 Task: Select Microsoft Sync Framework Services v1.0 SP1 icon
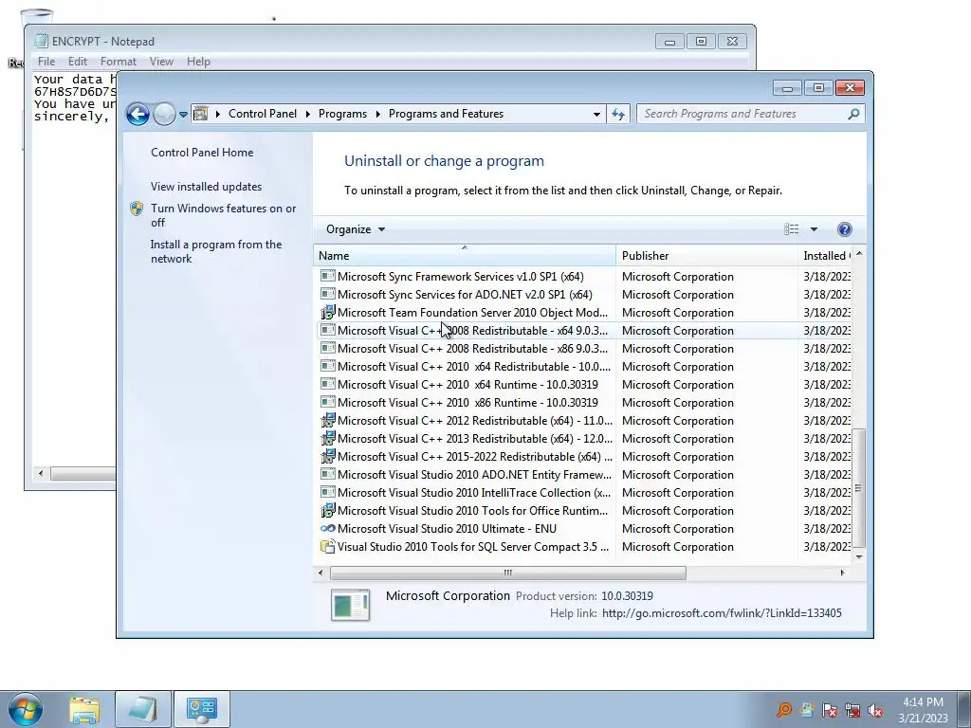pyautogui.click(x=327, y=276)
